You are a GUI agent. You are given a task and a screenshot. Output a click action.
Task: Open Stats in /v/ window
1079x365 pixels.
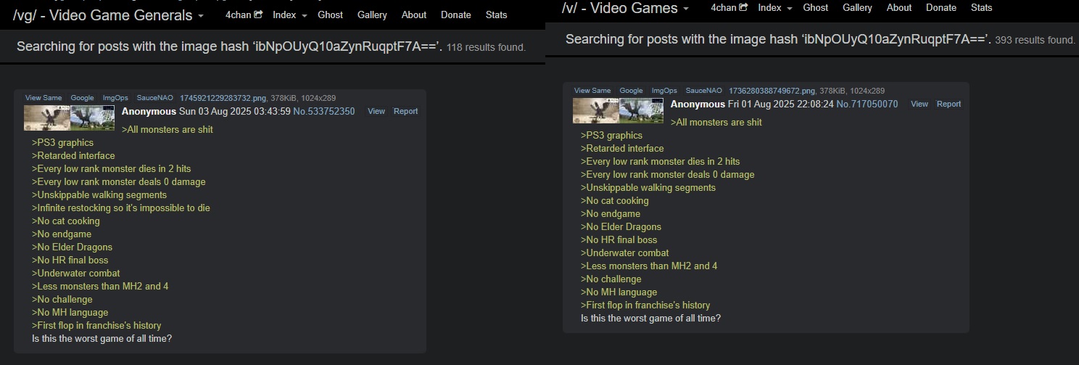(982, 7)
